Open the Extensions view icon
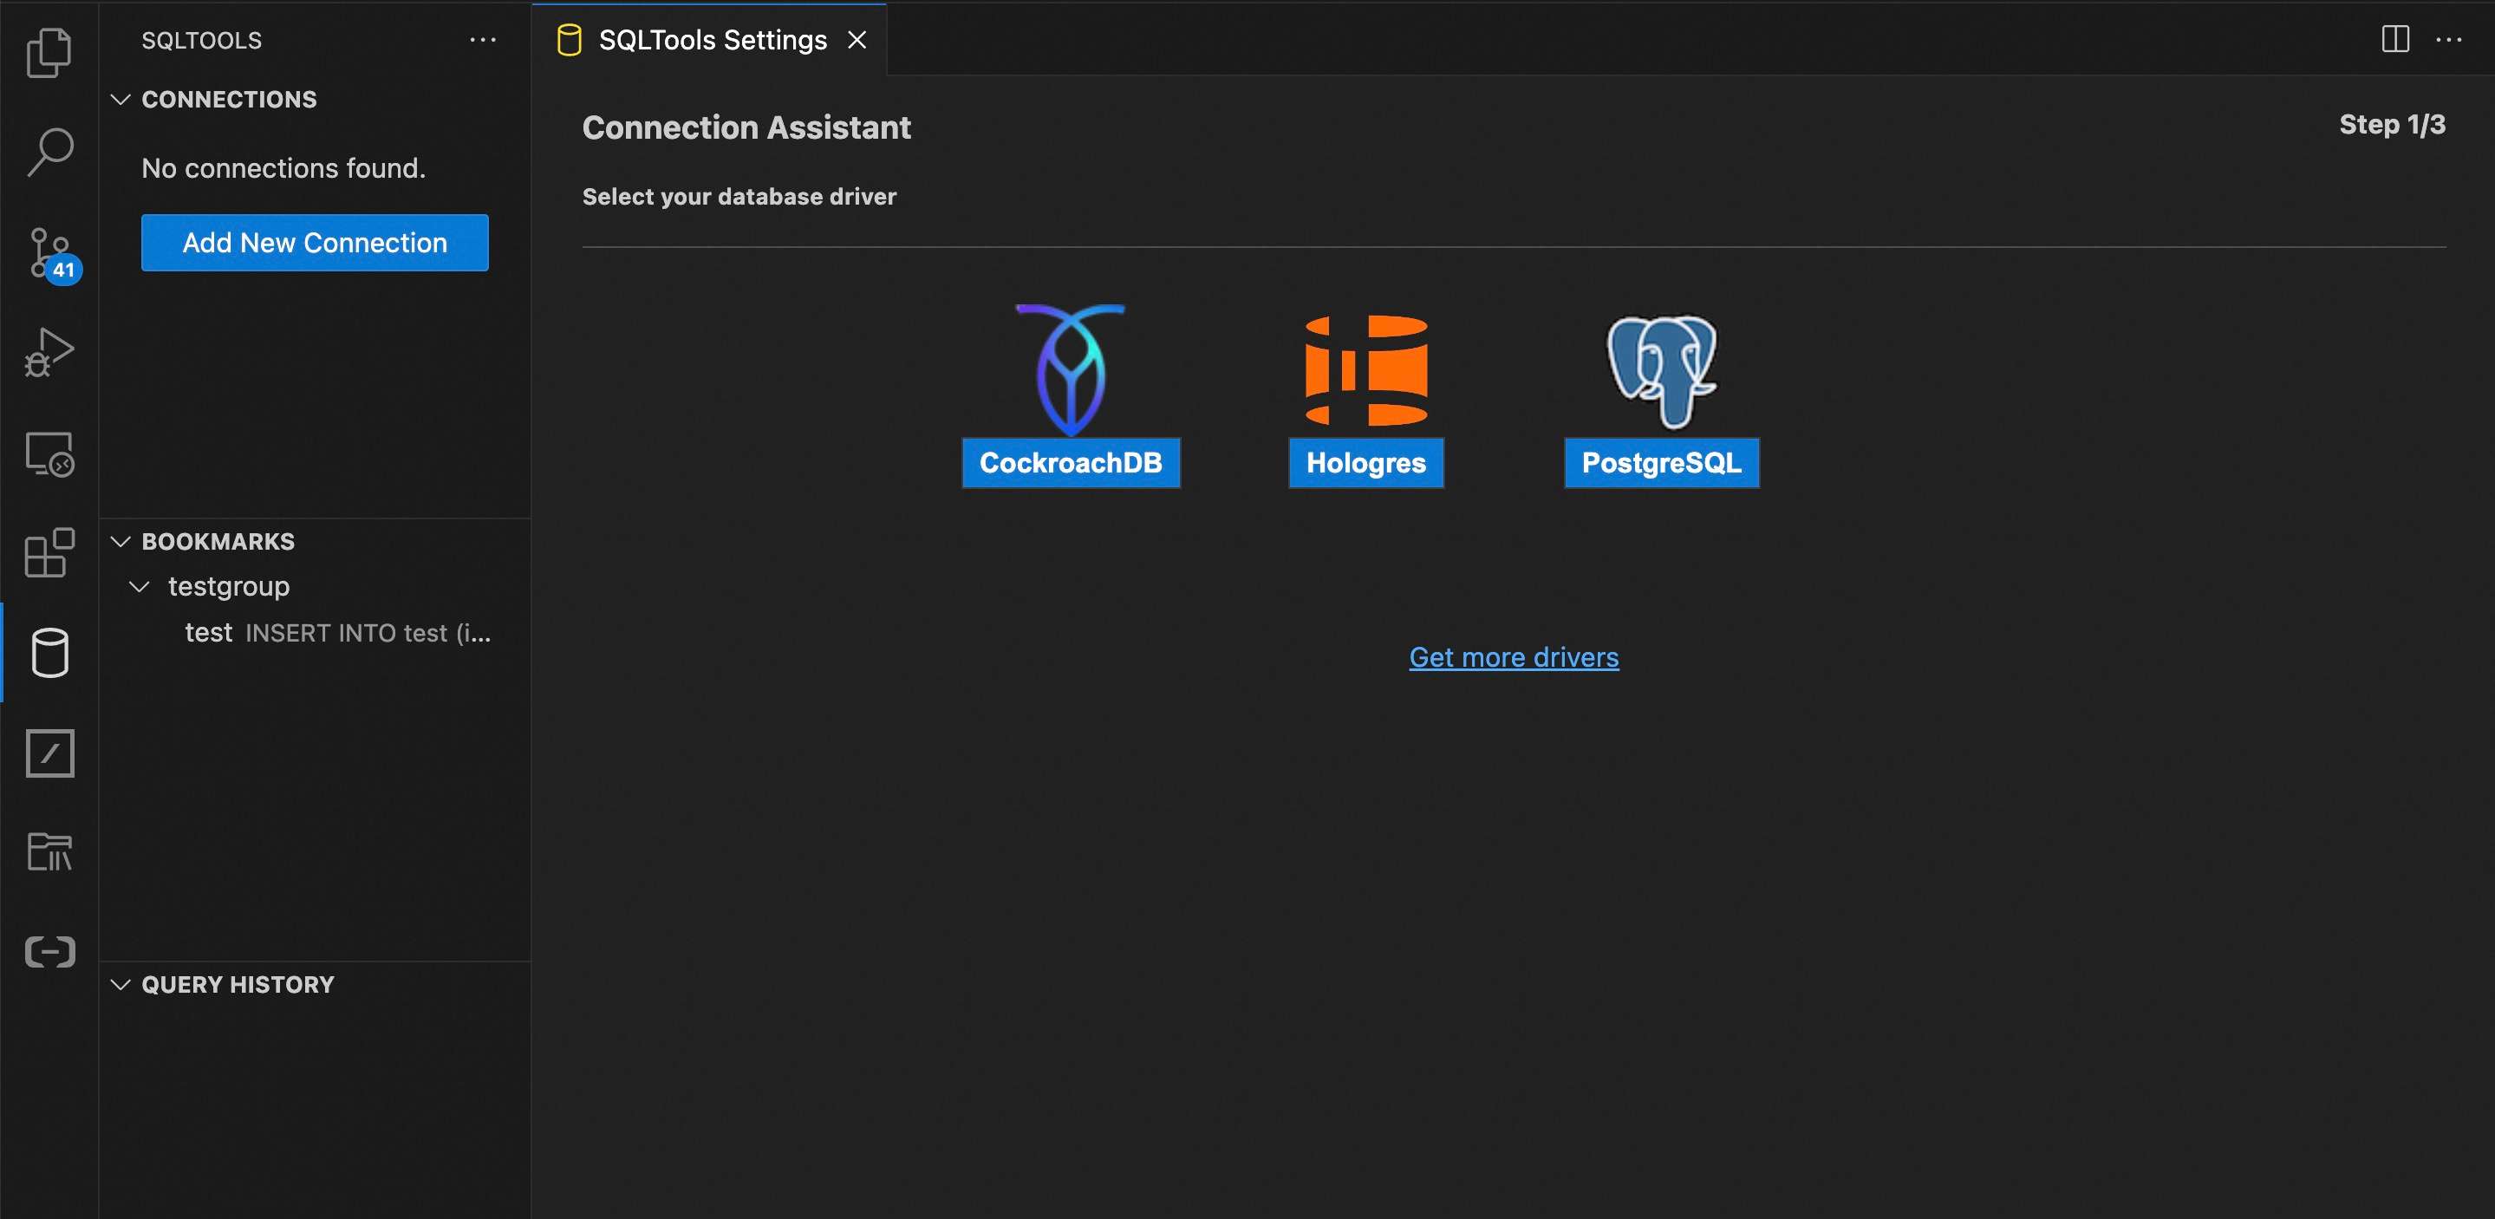The height and width of the screenshot is (1219, 2495). click(x=49, y=553)
